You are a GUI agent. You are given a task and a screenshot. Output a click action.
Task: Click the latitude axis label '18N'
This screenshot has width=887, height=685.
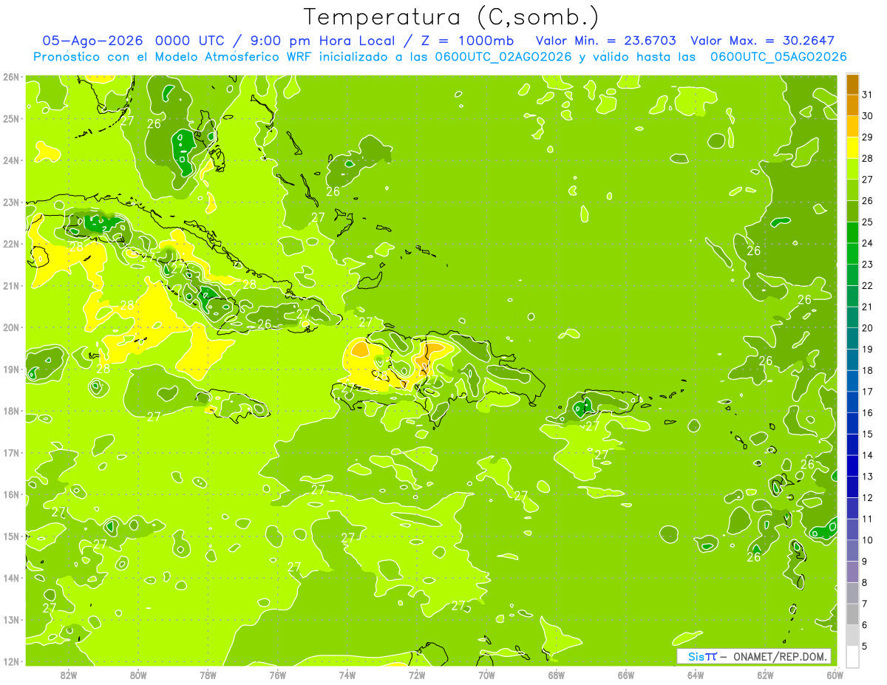click(x=11, y=411)
